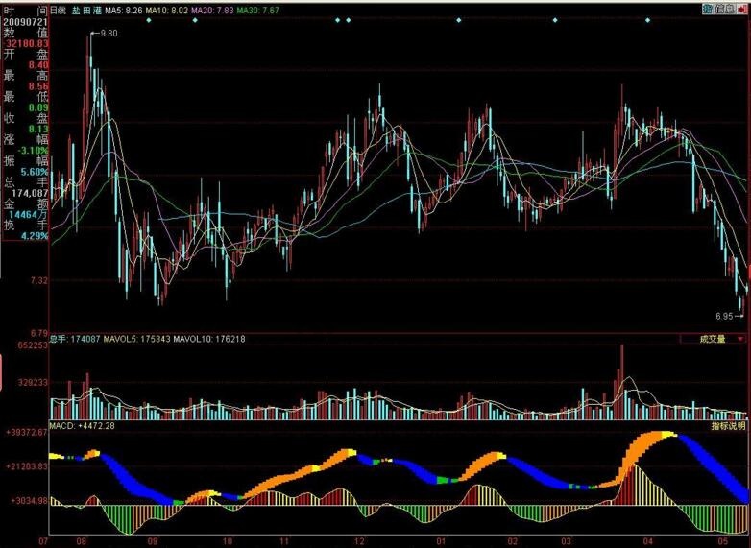Open the 信息 info icon at top right
The image size is (751, 548).
[719, 9]
